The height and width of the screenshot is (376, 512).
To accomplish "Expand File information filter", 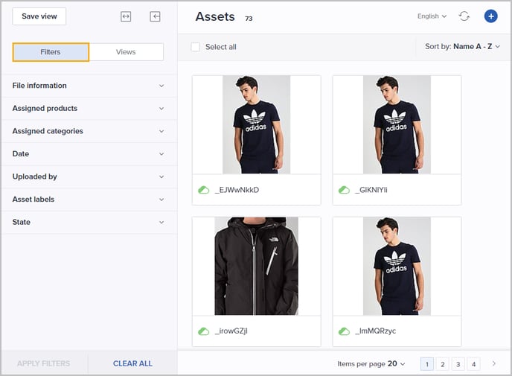I will coord(89,86).
